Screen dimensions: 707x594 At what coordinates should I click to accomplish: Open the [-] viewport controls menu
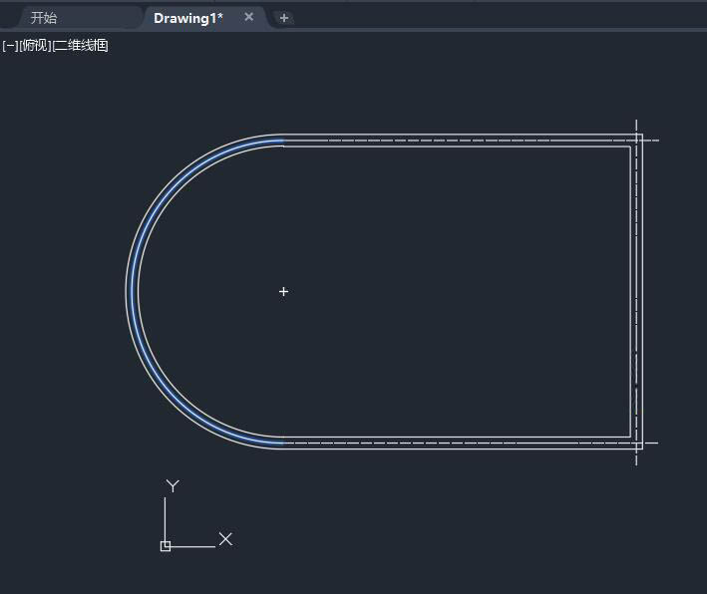pyautogui.click(x=10, y=46)
